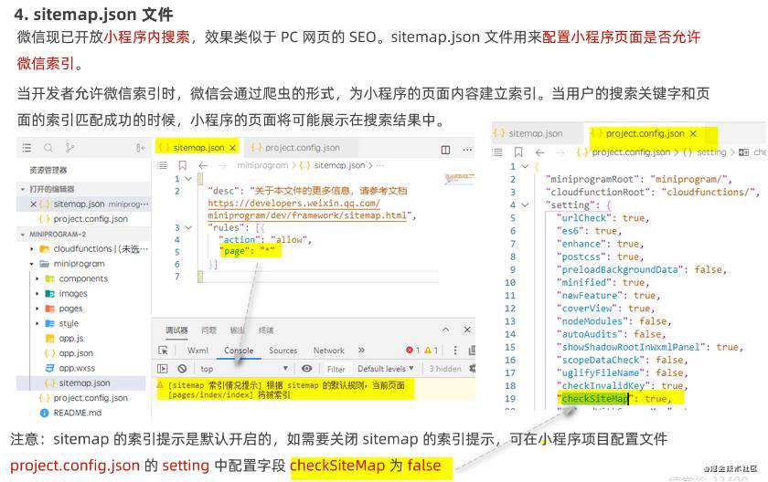
Task: Fold line 1 in project.config.json editor
Action: 525,166
